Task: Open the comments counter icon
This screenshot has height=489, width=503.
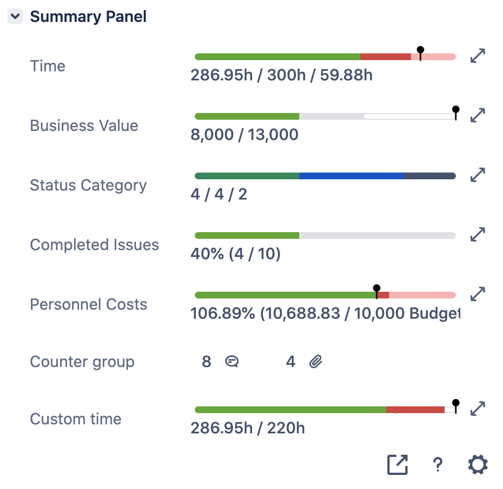Action: pyautogui.click(x=232, y=361)
